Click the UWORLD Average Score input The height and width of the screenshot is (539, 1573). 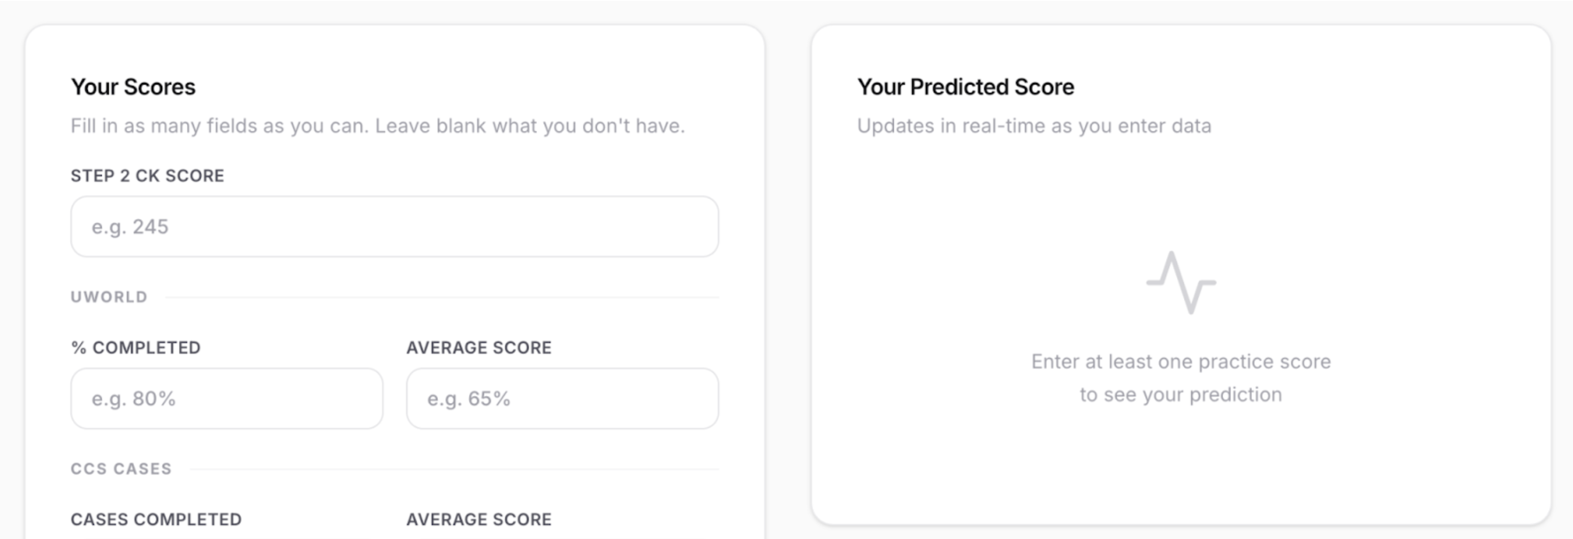point(562,398)
